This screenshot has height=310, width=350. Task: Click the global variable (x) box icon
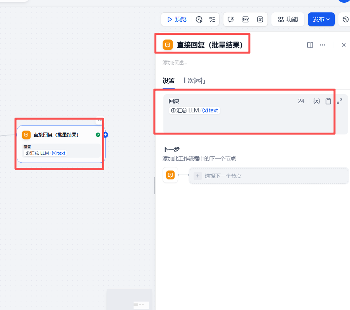pyautogui.click(x=260, y=19)
